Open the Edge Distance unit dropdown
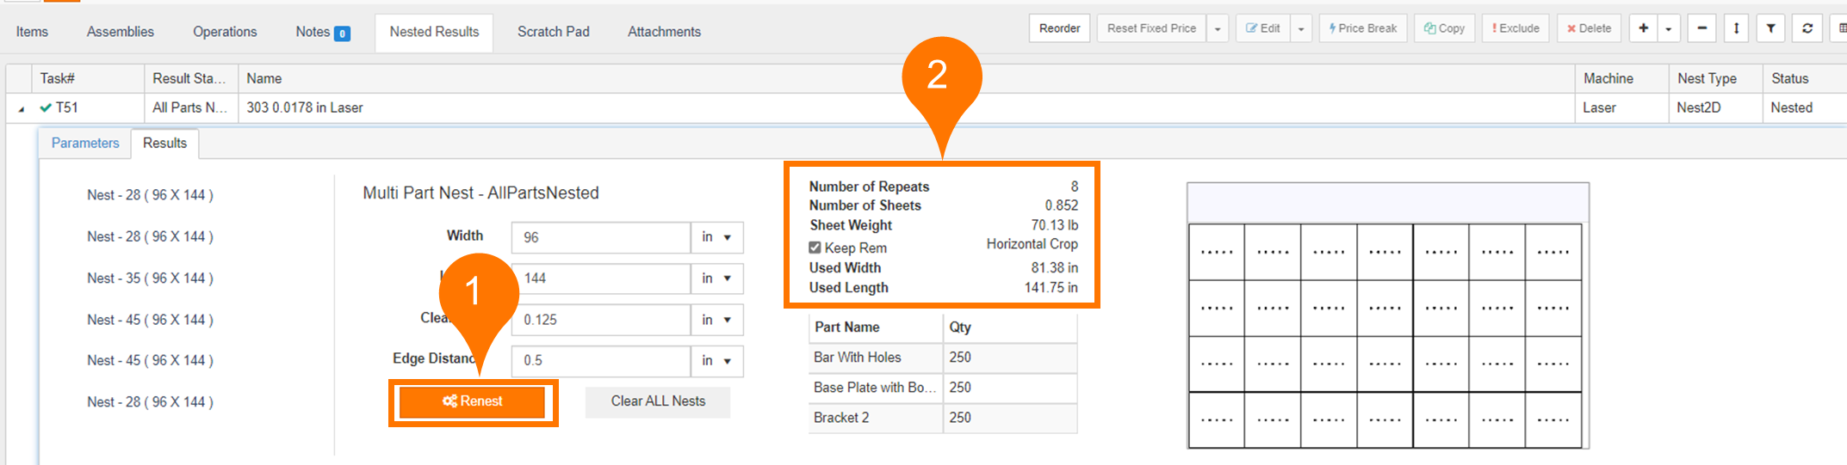This screenshot has height=465, width=1847. (716, 361)
